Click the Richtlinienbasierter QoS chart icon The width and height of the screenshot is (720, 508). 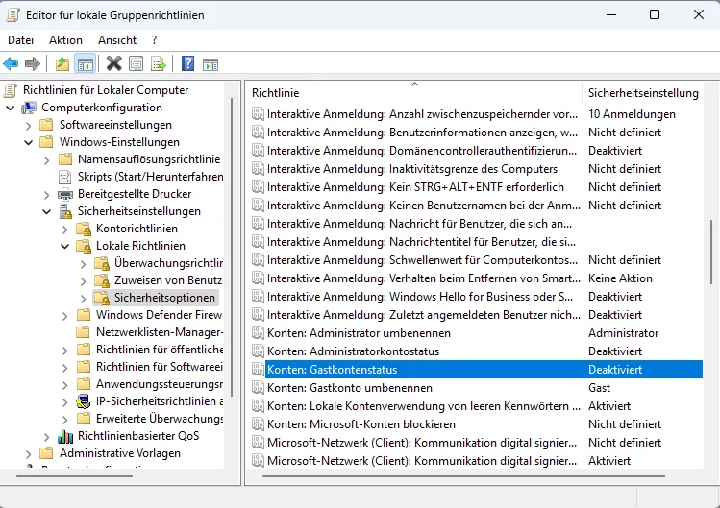coord(65,436)
